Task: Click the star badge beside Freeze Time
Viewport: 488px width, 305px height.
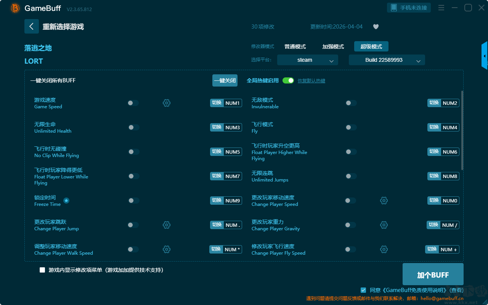Action: tap(66, 201)
